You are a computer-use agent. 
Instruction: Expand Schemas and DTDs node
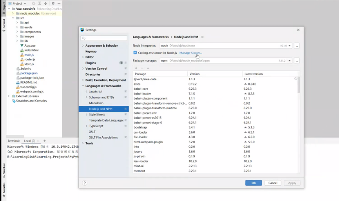pyautogui.click(x=87, y=97)
